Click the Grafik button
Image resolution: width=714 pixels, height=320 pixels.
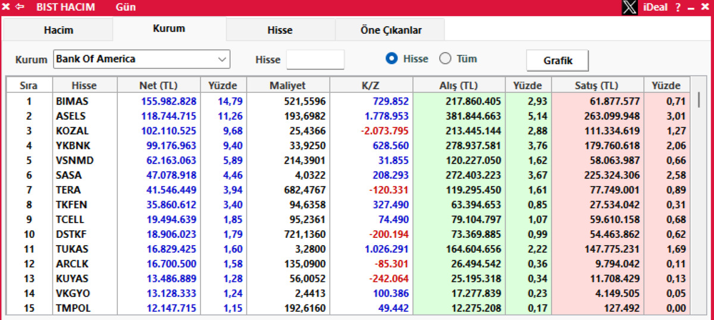coord(558,61)
